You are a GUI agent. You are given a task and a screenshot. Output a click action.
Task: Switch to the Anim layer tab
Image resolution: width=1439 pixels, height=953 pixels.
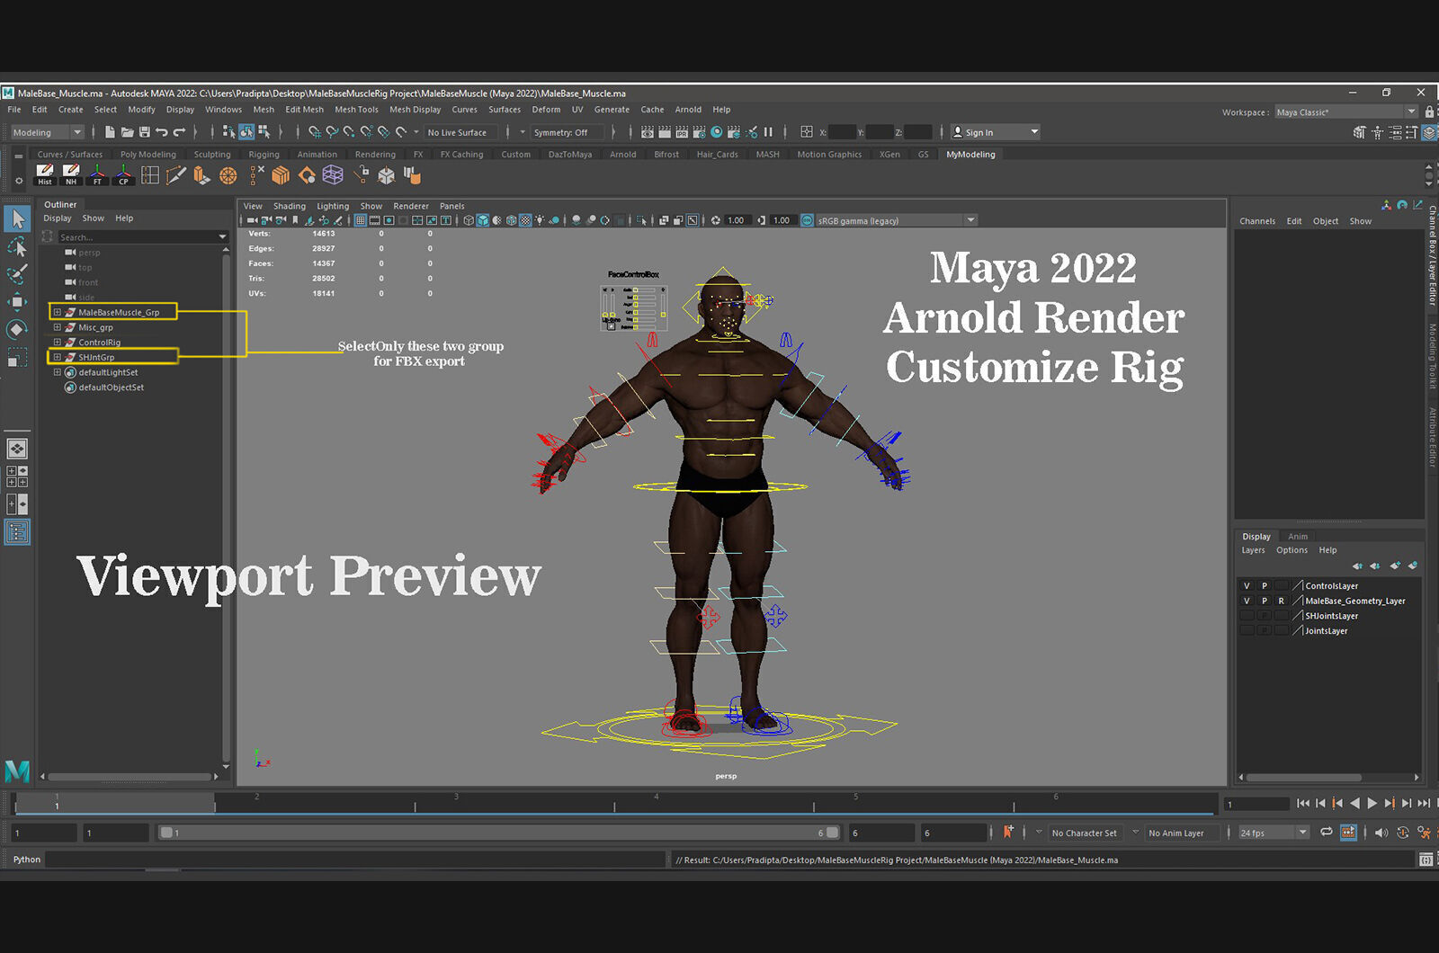tap(1298, 536)
